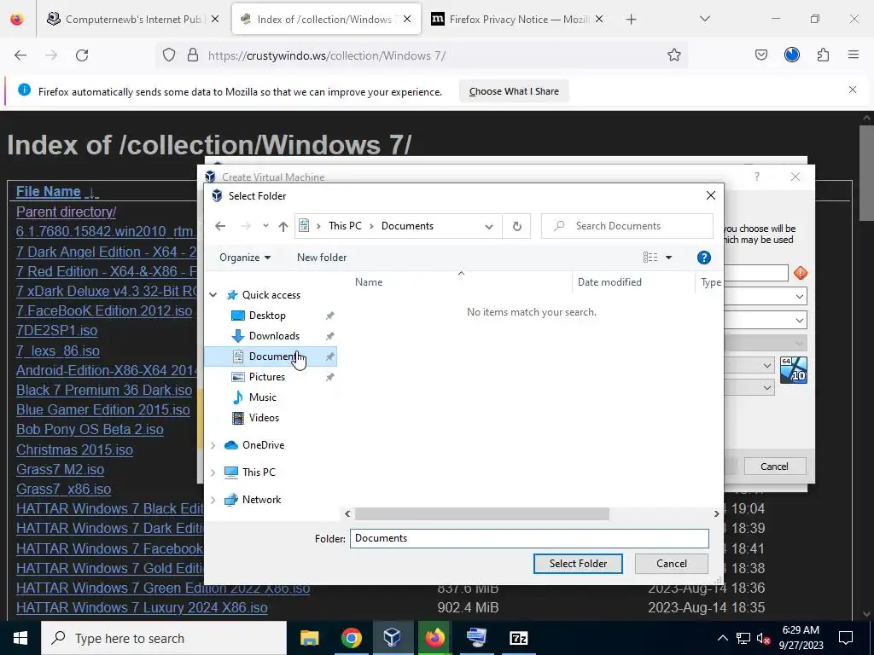Switch to VirtualBox in taskbar
874x655 pixels.
pos(393,638)
